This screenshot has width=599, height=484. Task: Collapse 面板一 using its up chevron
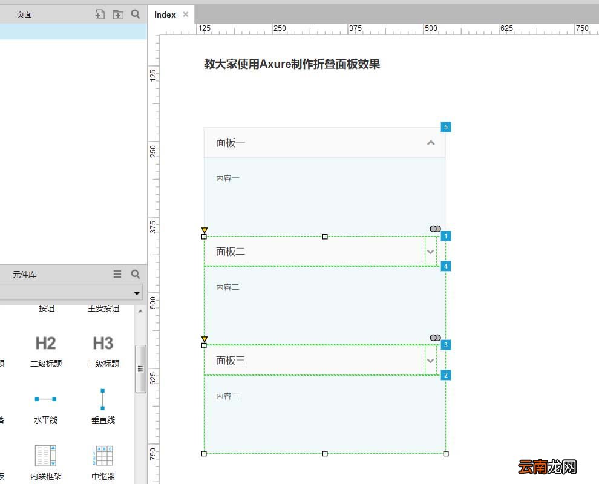431,143
